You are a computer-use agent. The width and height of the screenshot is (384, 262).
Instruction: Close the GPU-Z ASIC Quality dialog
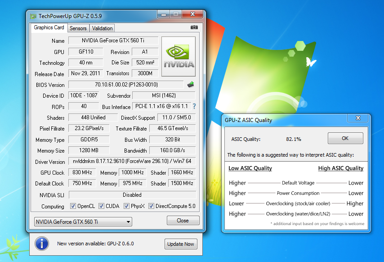click(358, 118)
